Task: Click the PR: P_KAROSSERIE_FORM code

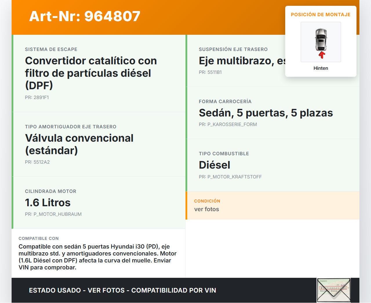Action: 228,125
